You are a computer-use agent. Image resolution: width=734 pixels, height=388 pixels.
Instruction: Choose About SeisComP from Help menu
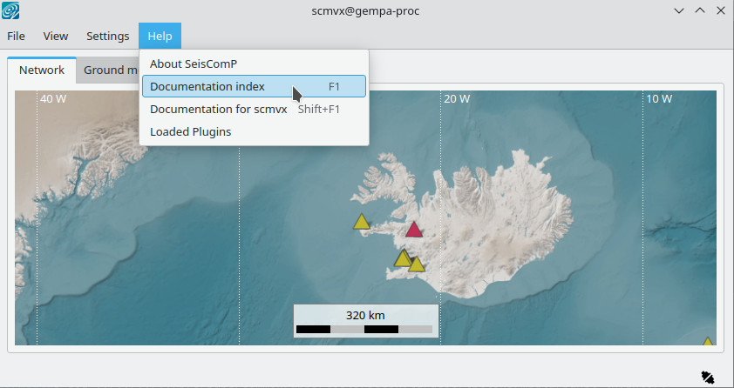[194, 64]
